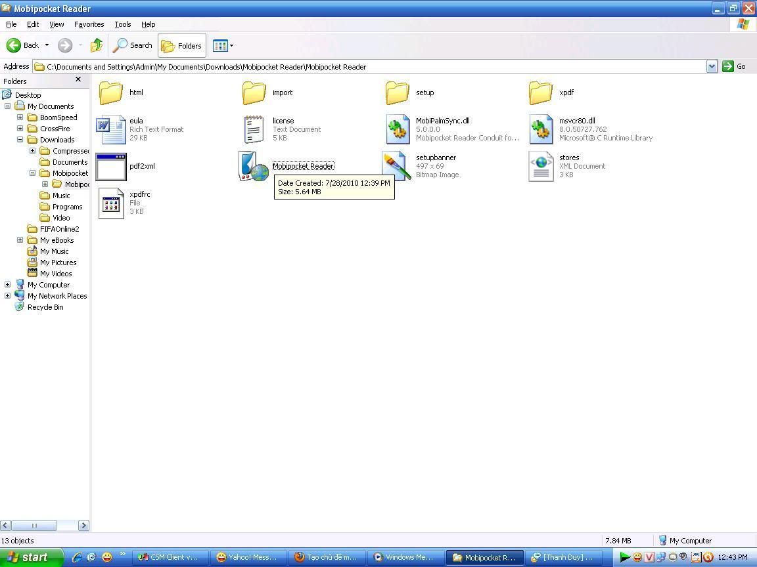Click the Go button
Image resolution: width=757 pixels, height=567 pixels.
(x=734, y=66)
